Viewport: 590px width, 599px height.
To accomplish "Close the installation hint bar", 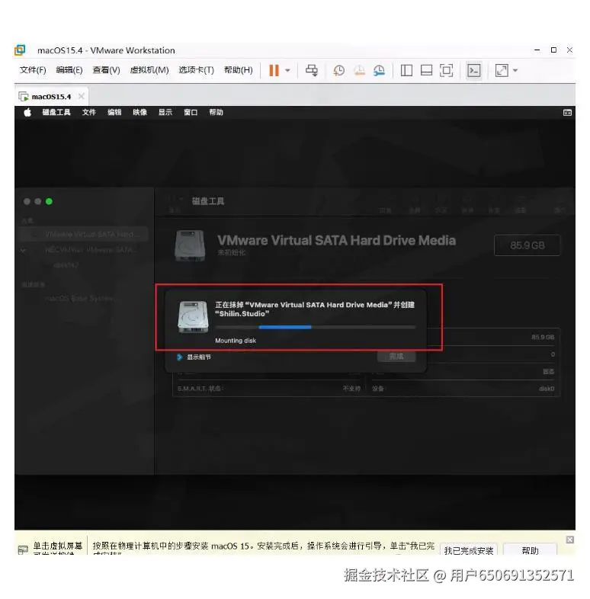I will 569,540.
